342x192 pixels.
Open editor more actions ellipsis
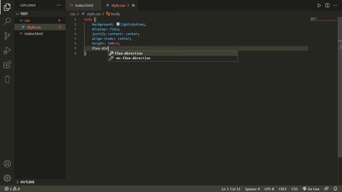pos(335,5)
